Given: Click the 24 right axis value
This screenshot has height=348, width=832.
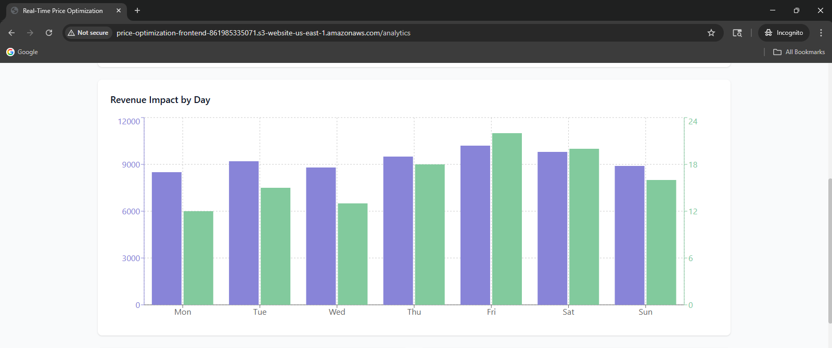Looking at the screenshot, I should tap(693, 122).
